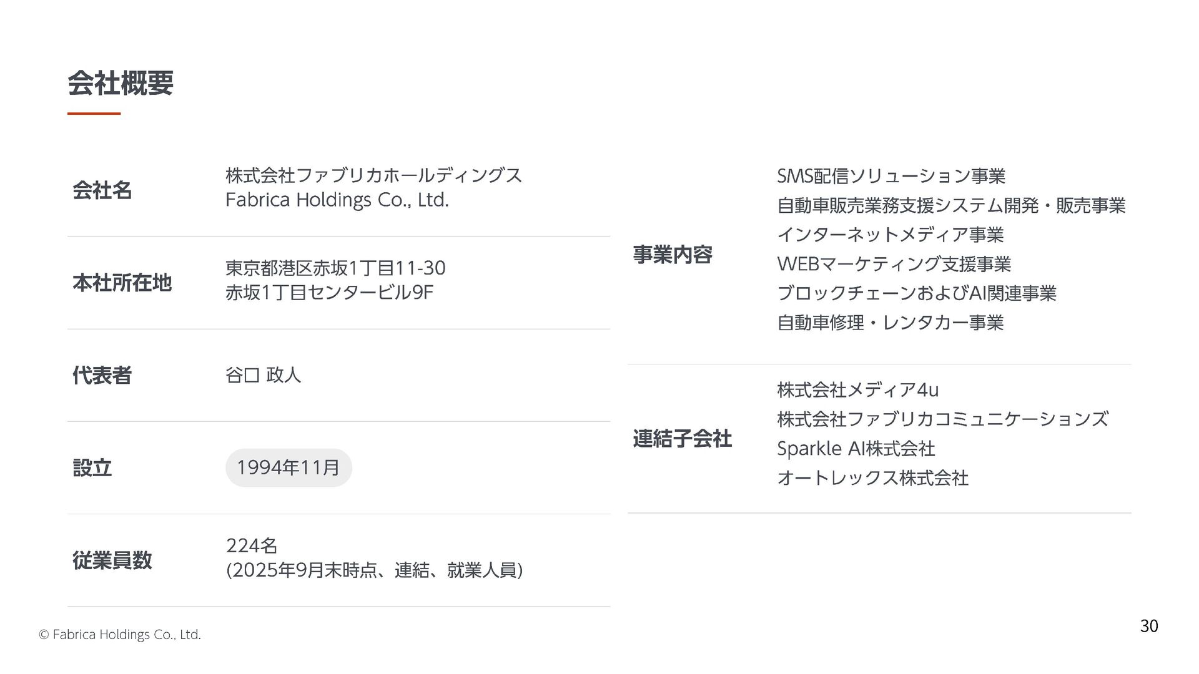The width and height of the screenshot is (1199, 674).
Task: Select the SMS配信ソリューション事業 line
Action: tap(891, 177)
